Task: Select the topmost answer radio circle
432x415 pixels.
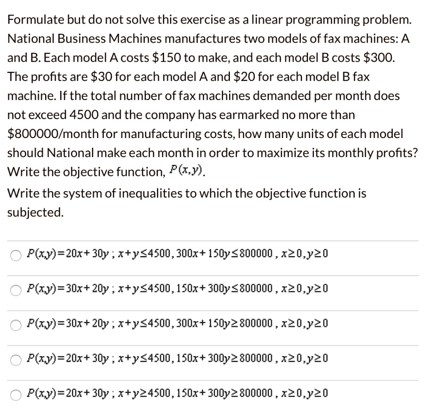Action: [16, 255]
